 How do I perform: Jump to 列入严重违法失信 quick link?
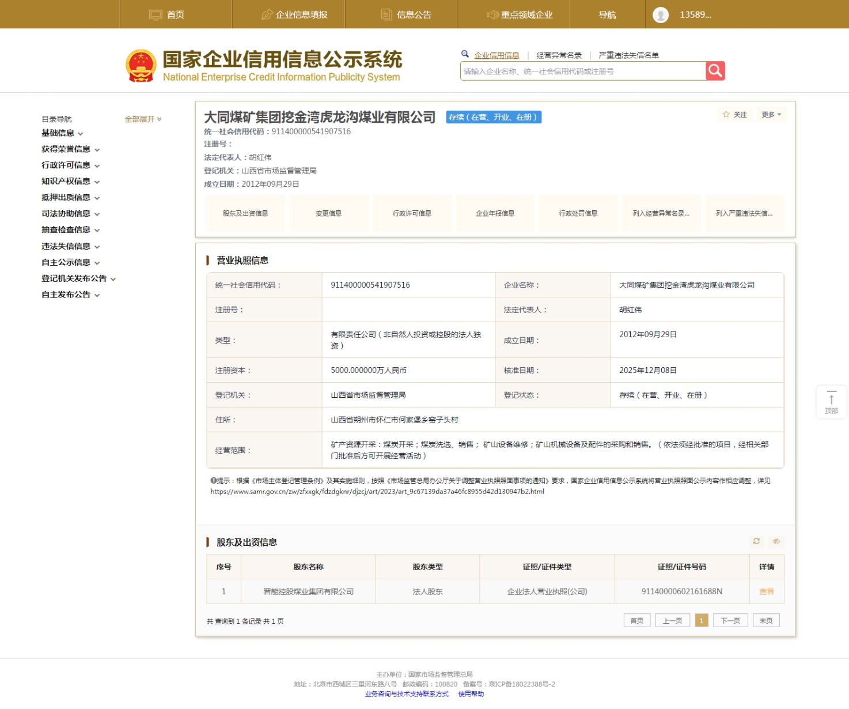tap(745, 213)
